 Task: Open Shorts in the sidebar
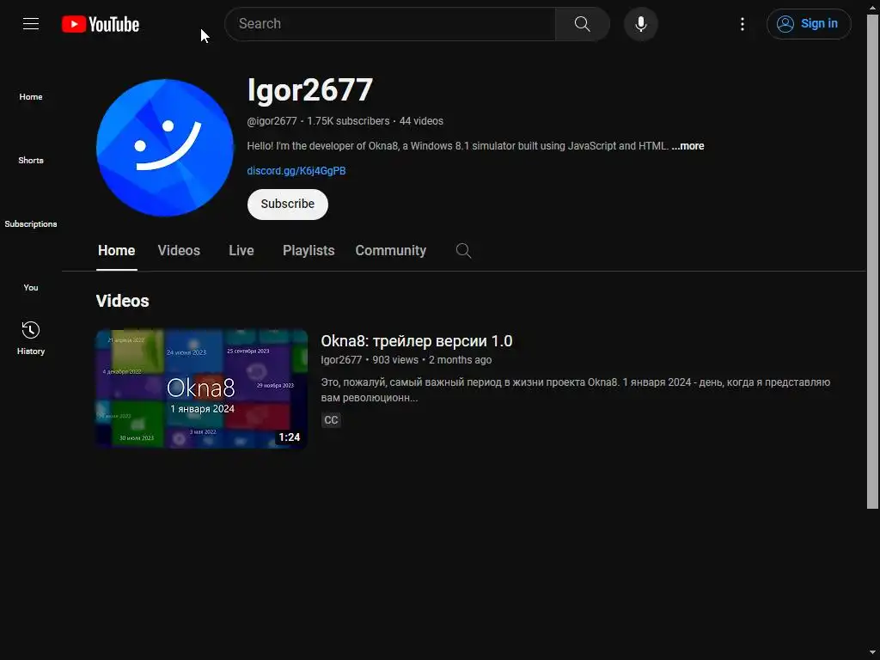pos(31,160)
